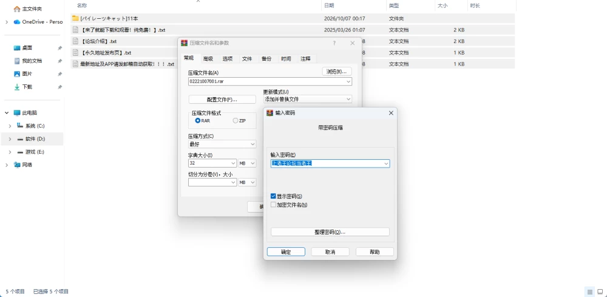Click the 配置文件 button
The height and width of the screenshot is (297, 607).
click(x=222, y=100)
